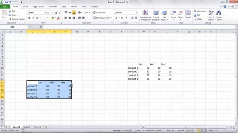Switch to the Review tab
The image size is (238, 133).
(74, 7)
